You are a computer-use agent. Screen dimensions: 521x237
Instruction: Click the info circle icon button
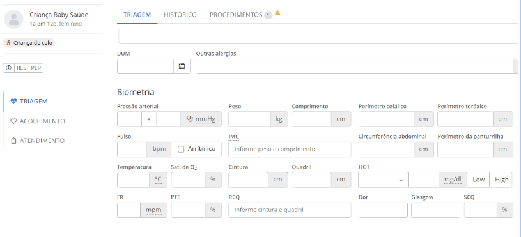coord(9,68)
